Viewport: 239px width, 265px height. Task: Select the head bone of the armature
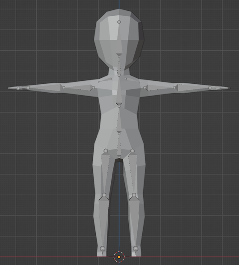119,40
